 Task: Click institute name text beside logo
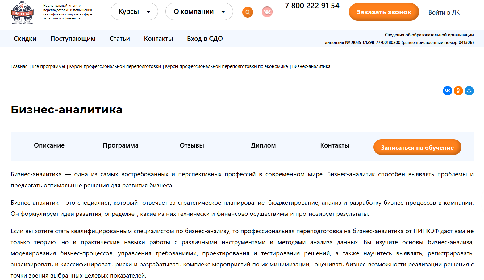pos(68,12)
